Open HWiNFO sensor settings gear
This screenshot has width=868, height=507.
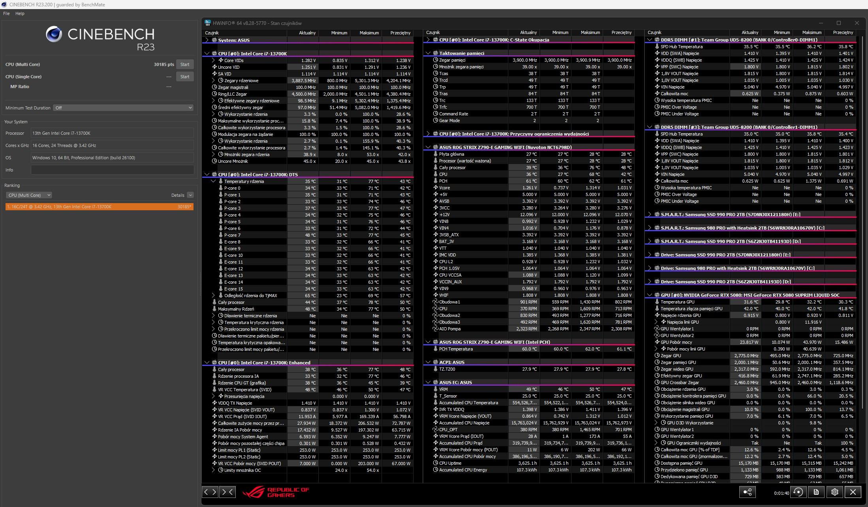(x=834, y=492)
